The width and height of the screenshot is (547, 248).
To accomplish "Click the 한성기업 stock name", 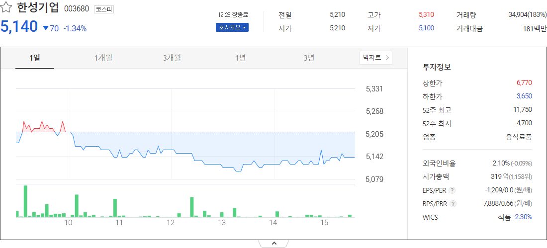I will 38,8.
